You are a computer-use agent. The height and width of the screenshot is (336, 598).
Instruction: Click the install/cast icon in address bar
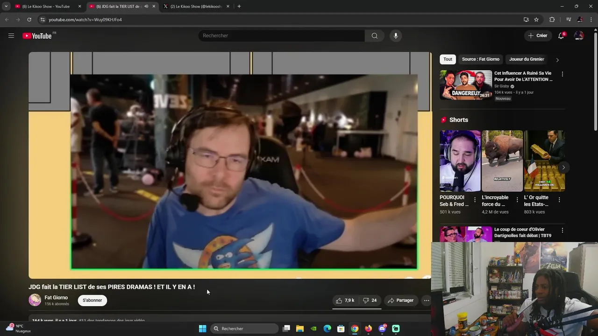(526, 20)
